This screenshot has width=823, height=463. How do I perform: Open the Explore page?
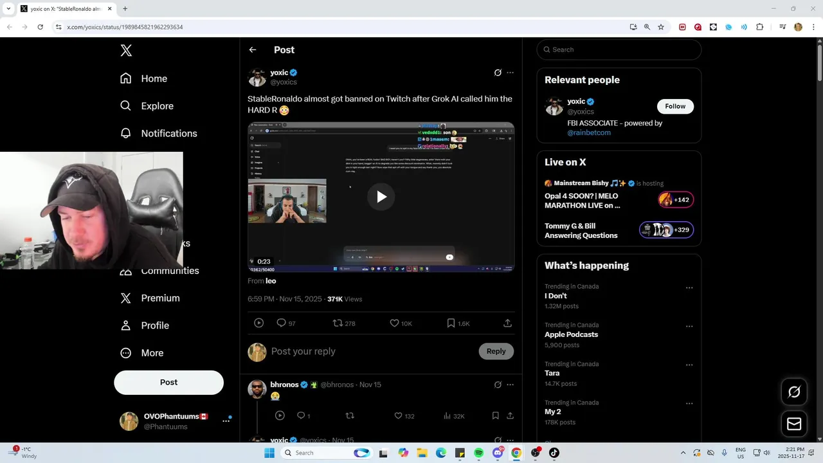[147, 106]
